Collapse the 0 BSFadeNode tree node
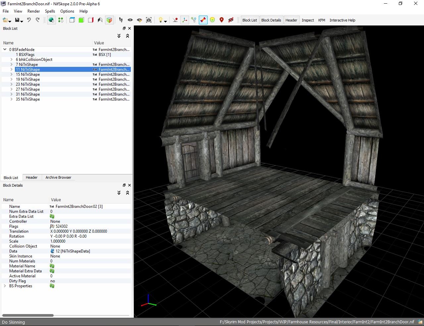The width and height of the screenshot is (424, 326). (x=5, y=50)
